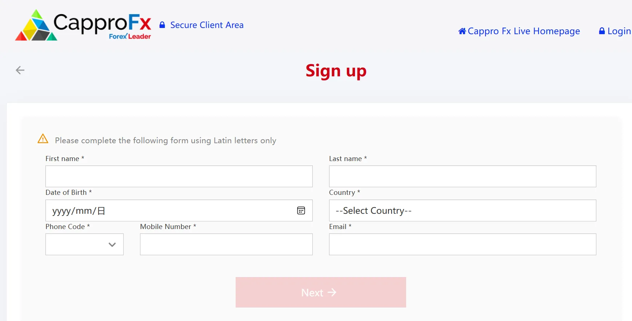Open the Select Country dropdown
Image resolution: width=632 pixels, height=321 pixels.
coord(463,210)
